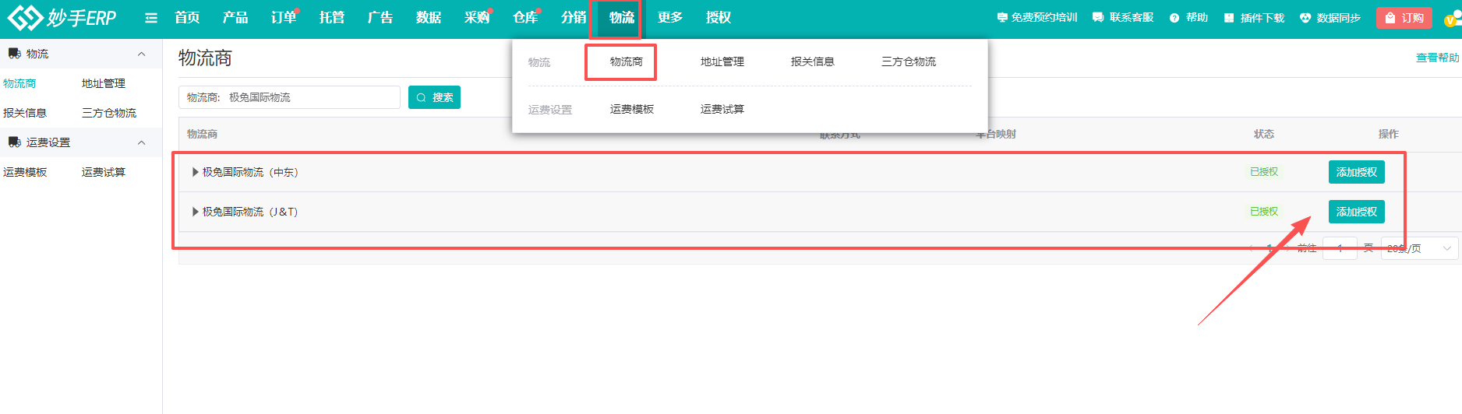
Task: Open 运费模板 in the left sidebar
Action: pyautogui.click(x=25, y=172)
